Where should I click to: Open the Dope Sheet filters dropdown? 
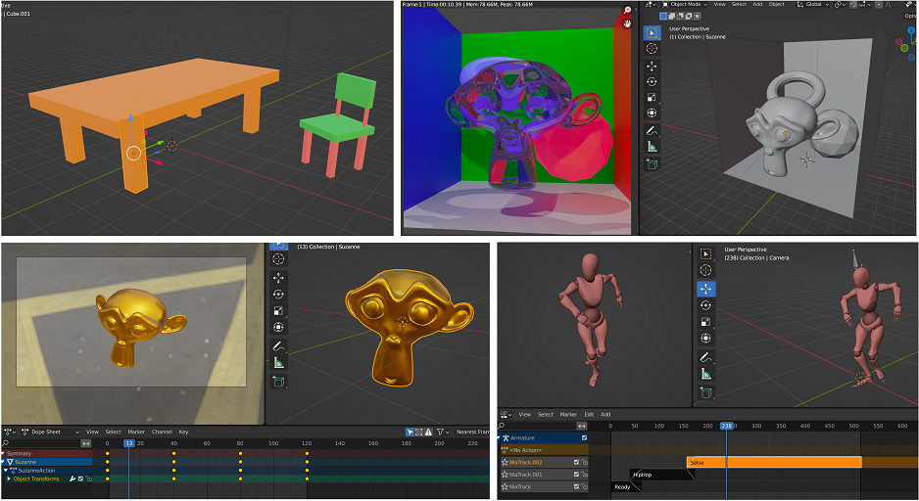443,432
